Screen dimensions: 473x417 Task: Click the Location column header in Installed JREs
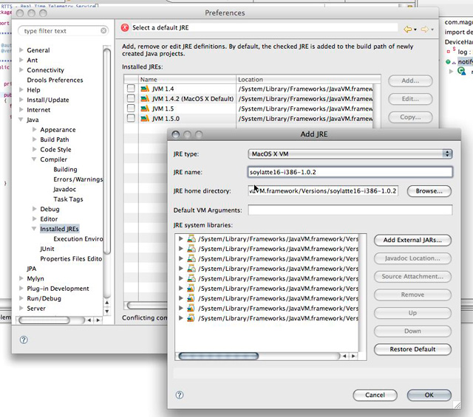click(x=308, y=79)
